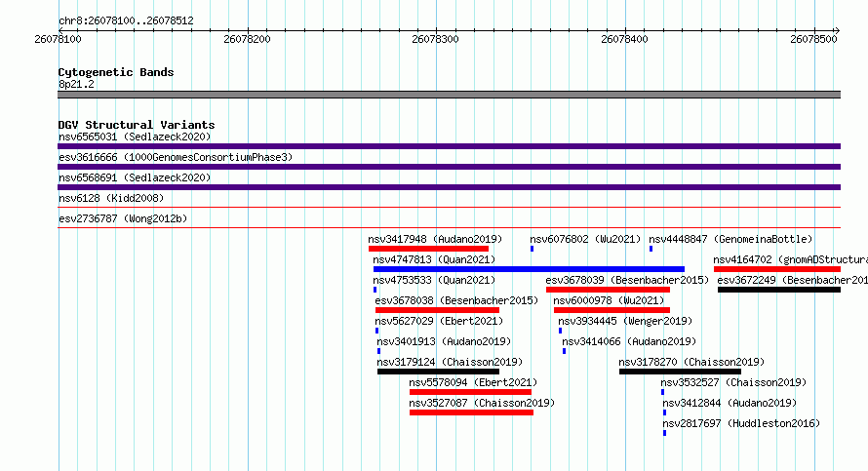This screenshot has width=868, height=471.
Task: Open the esv3678038 (Besenbacher2015) label
Action: [x=456, y=300]
